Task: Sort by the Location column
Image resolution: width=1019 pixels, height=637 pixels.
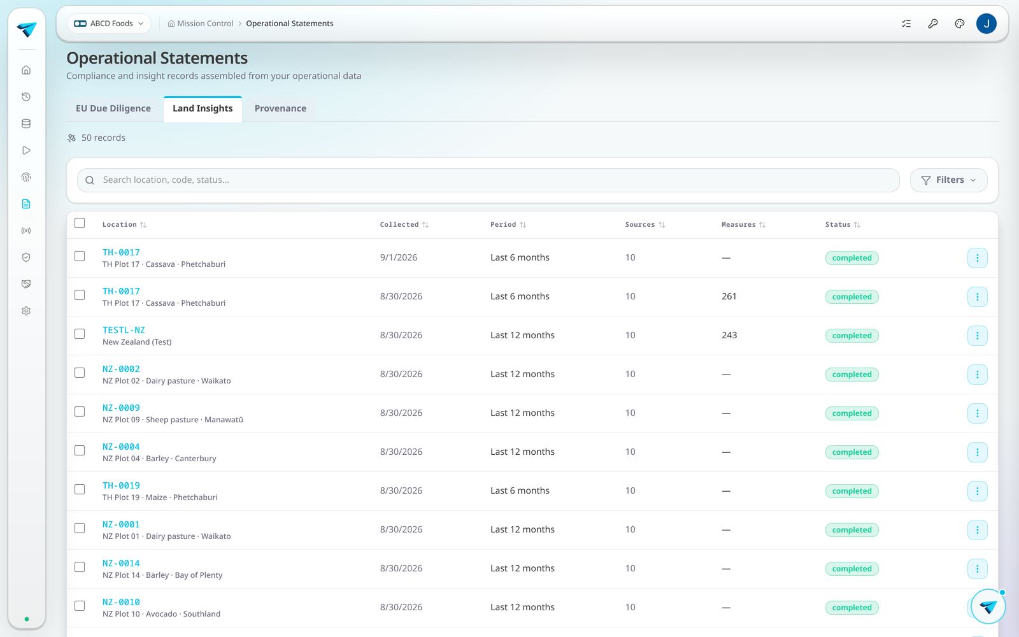Action: pos(124,225)
